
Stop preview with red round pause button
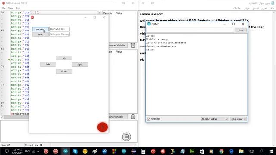(103, 127)
